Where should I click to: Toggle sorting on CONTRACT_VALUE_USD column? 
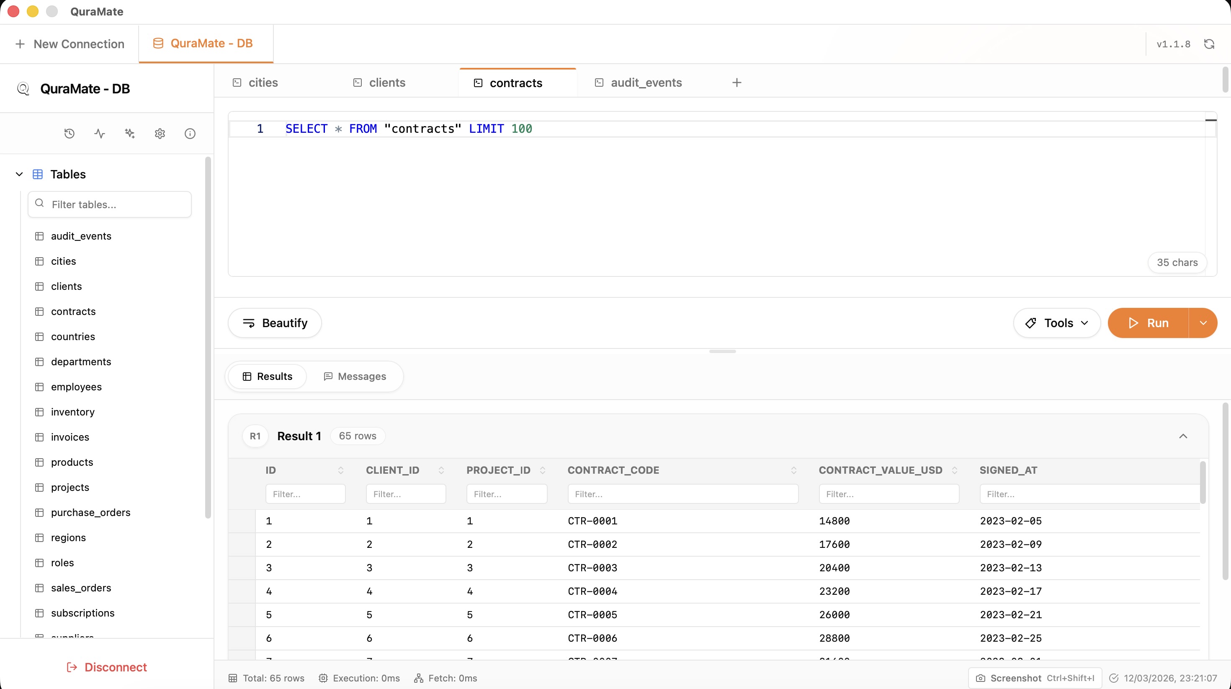pyautogui.click(x=955, y=470)
